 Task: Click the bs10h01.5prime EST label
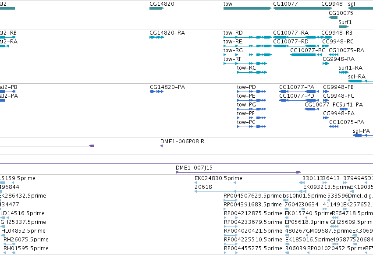pyautogui.click(x=304, y=196)
